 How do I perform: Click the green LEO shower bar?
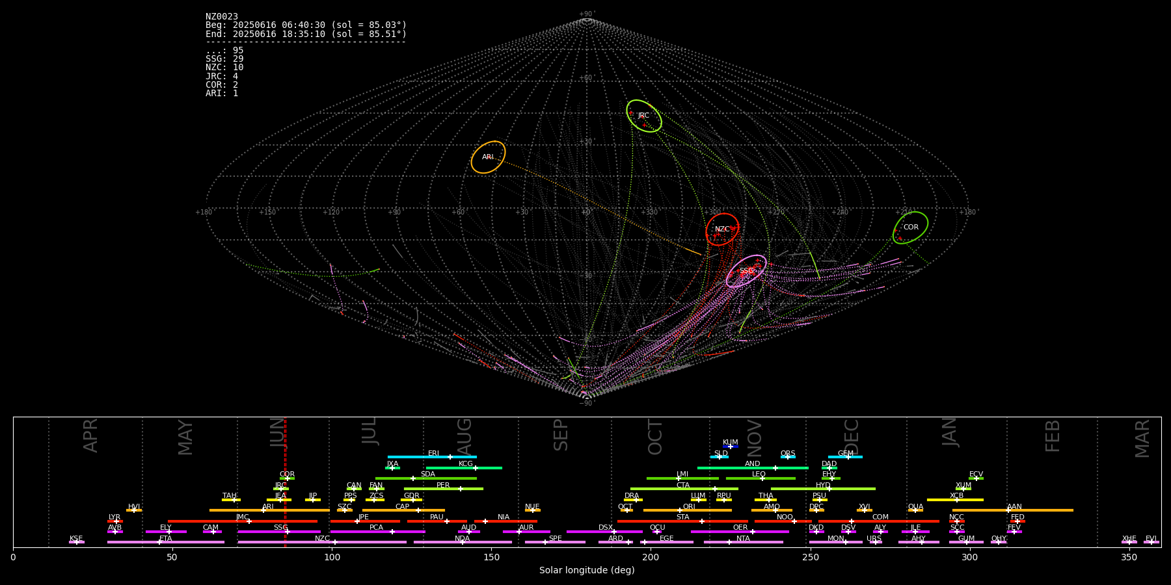760,478
